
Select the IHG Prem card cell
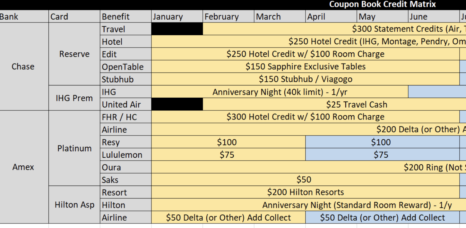pos(74,98)
